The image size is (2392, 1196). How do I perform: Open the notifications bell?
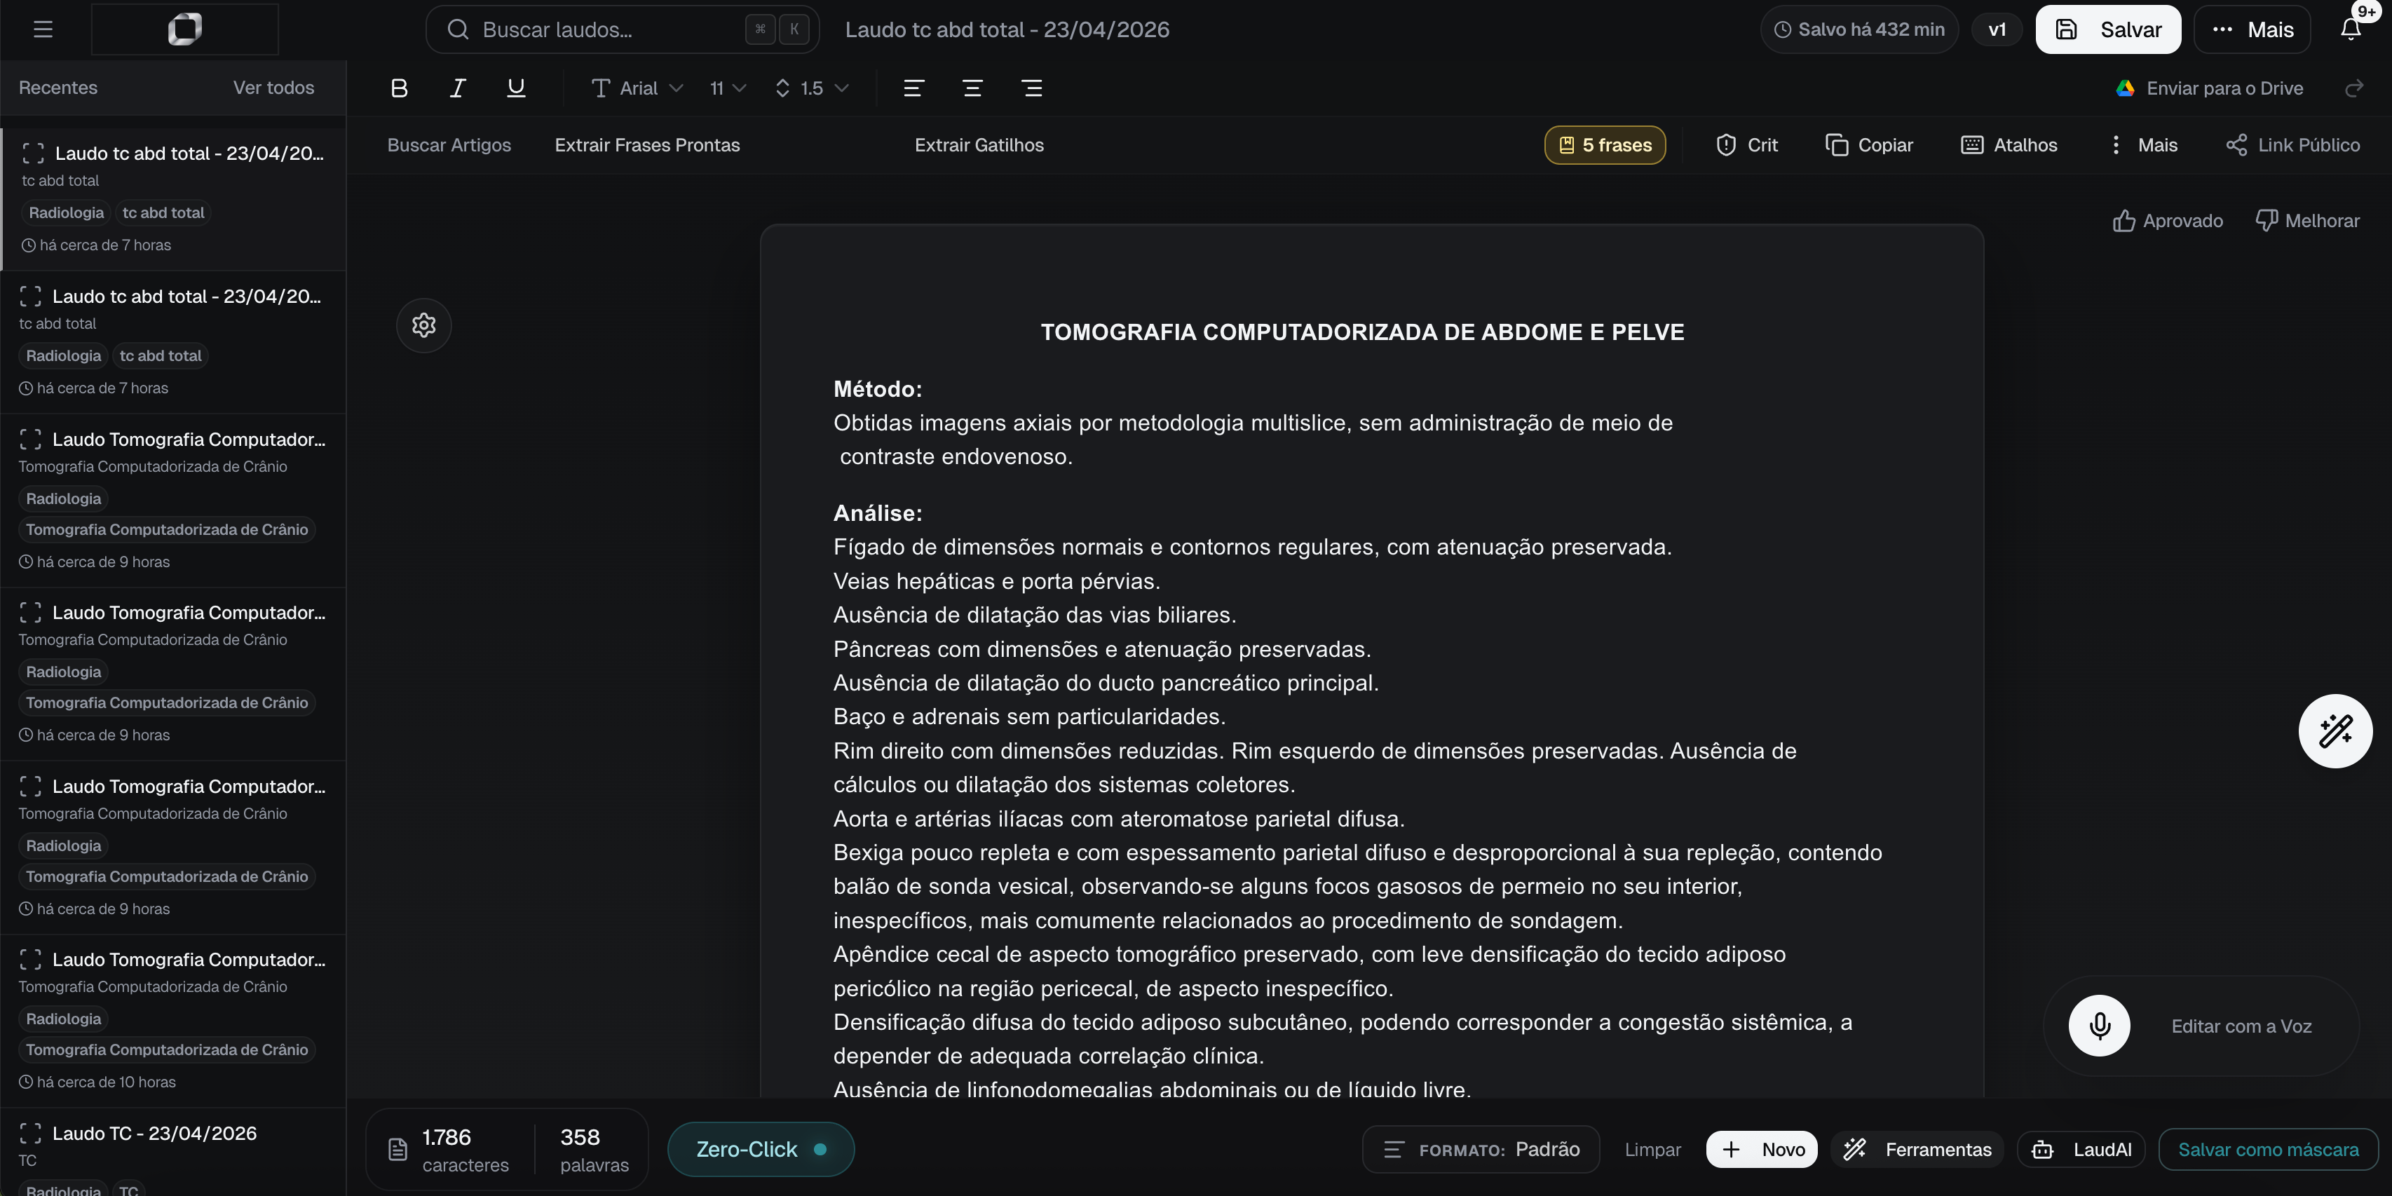[x=2353, y=29]
